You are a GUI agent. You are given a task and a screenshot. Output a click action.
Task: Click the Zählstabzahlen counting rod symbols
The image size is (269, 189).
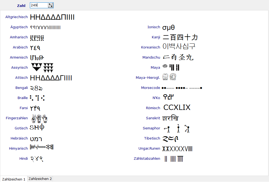click(173, 159)
